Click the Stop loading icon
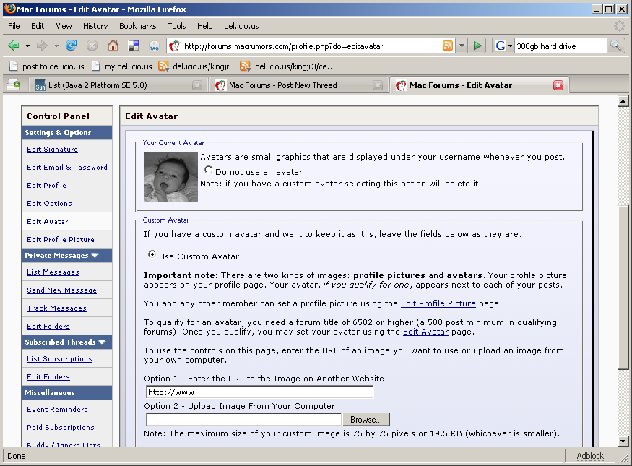The image size is (632, 466). (x=92, y=46)
